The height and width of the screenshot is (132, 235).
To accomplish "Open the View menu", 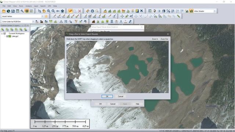I will click(x=15, y=6).
